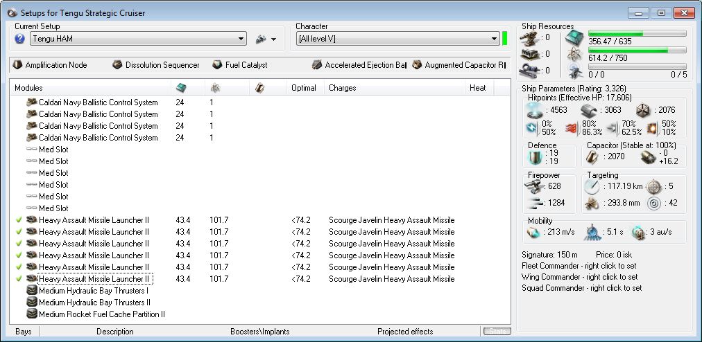Open the ship setup tools icon menu
702x342 pixels.
(266, 39)
